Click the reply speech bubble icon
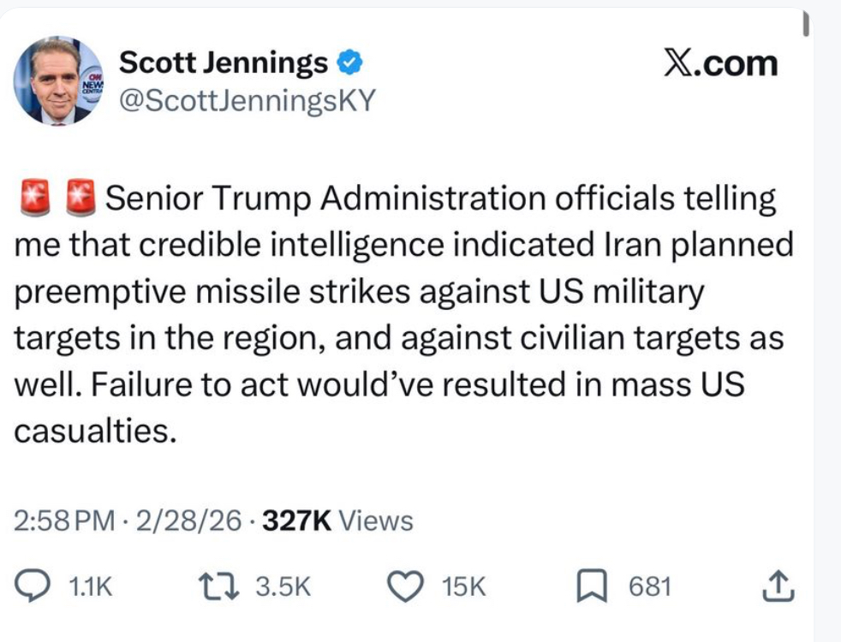Image resolution: width=841 pixels, height=642 pixels. tap(35, 586)
